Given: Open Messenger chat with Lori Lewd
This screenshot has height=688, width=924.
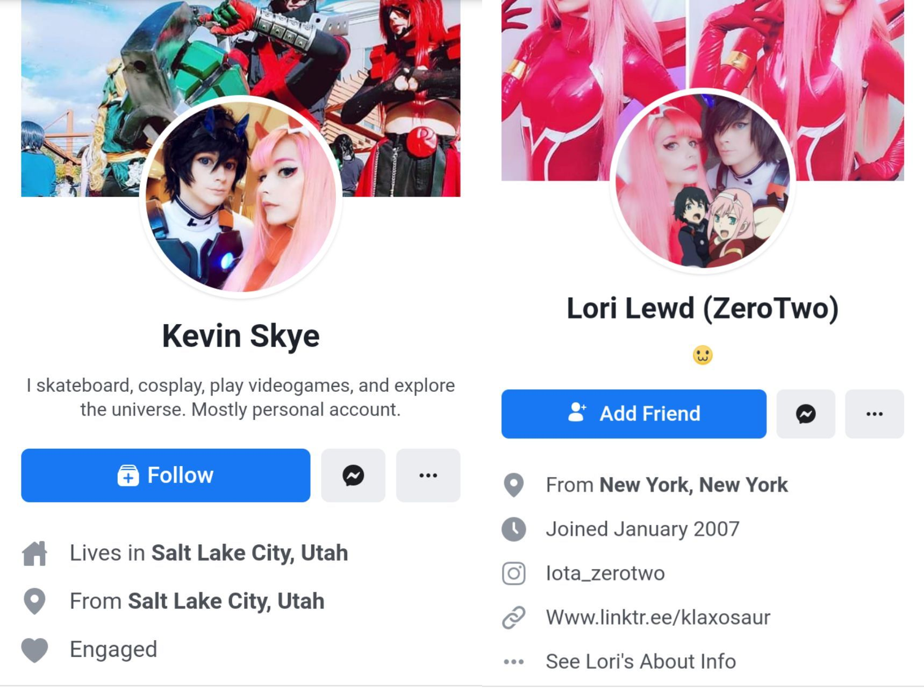Looking at the screenshot, I should coord(806,414).
